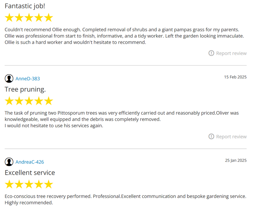Open the AndreaC-426 username link
This screenshot has width=264, height=208.
tap(30, 162)
